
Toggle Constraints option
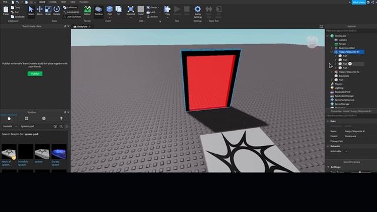point(71,12)
